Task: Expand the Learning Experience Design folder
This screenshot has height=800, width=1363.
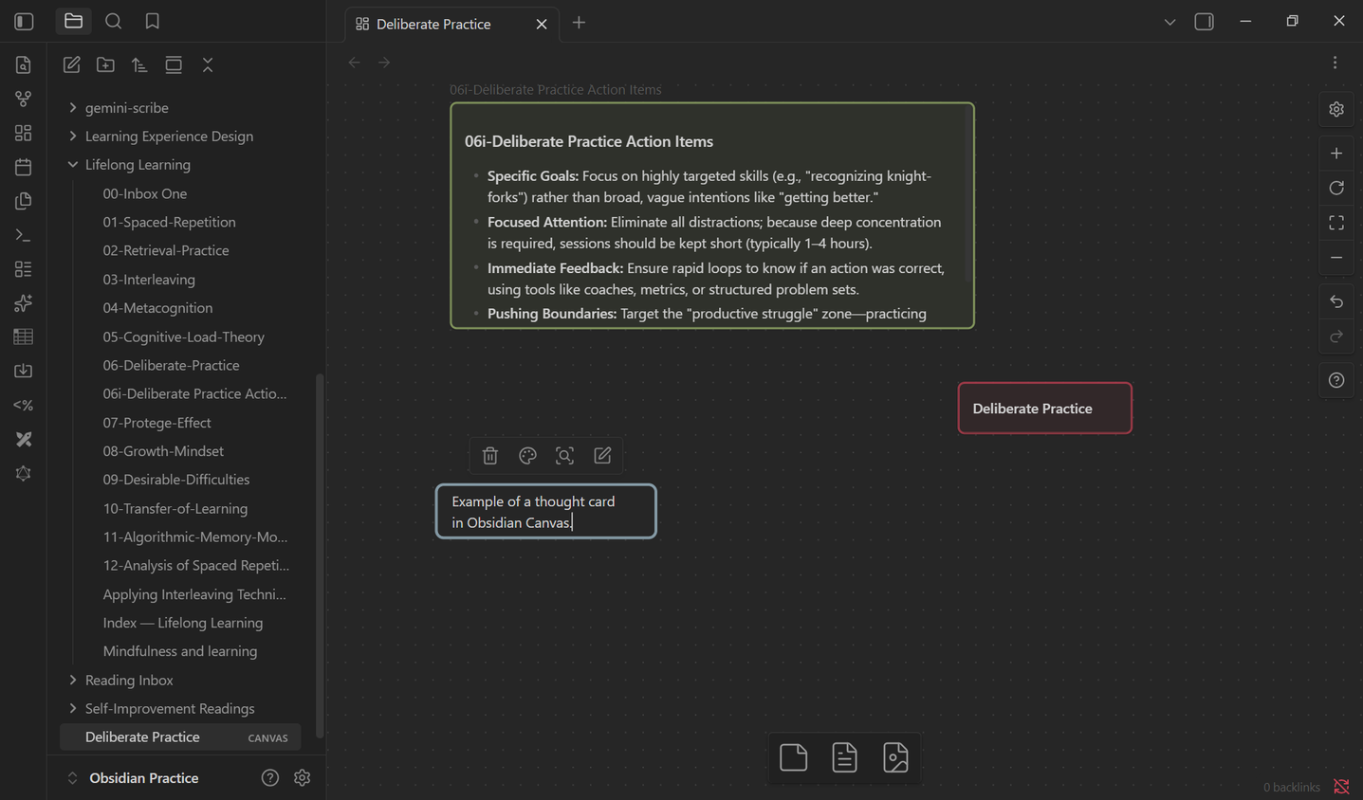Action: coord(72,136)
